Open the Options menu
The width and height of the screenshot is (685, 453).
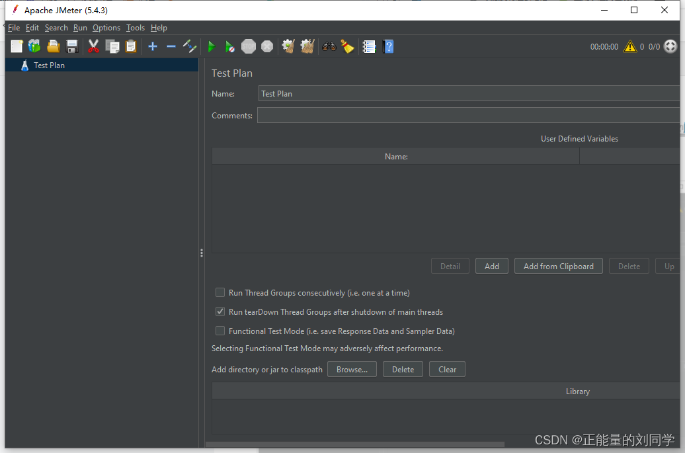point(106,28)
